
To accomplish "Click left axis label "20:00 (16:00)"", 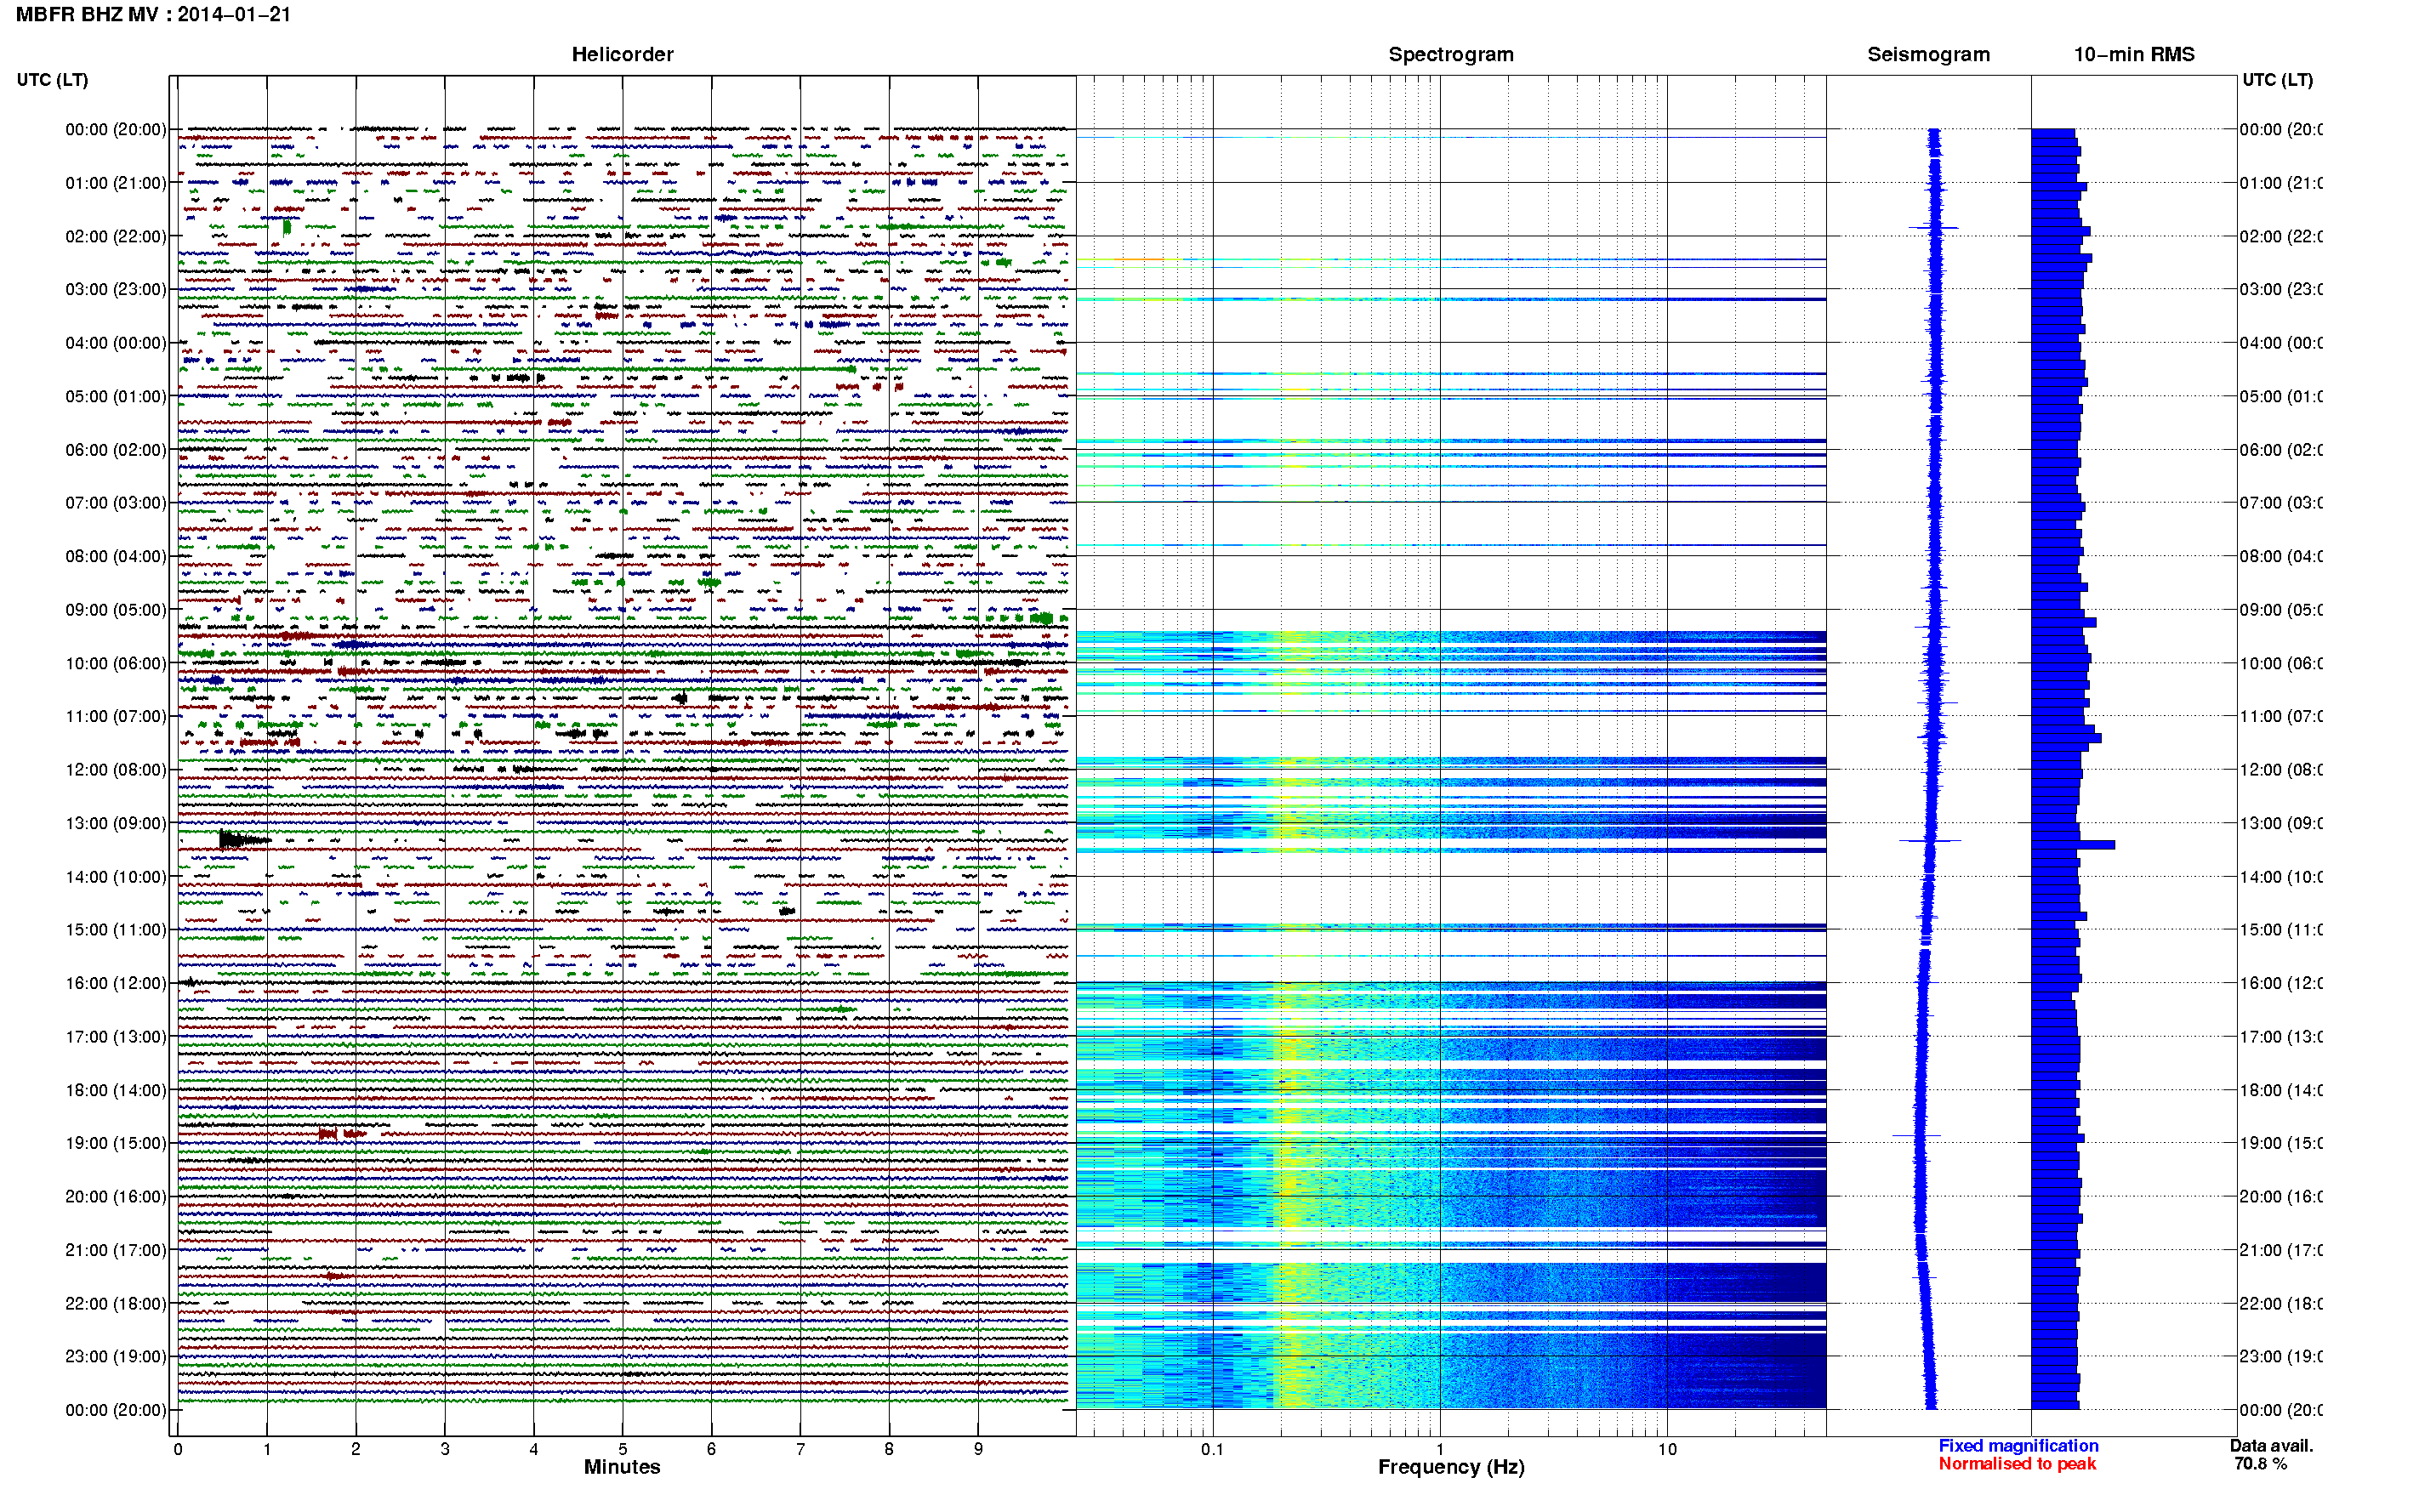I will coord(116,1196).
